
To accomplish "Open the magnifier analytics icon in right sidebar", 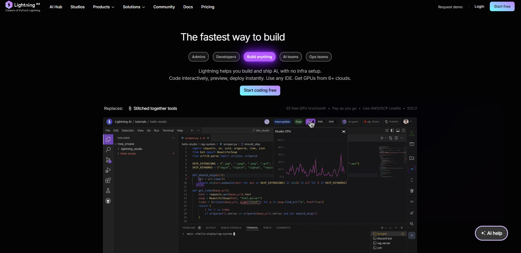I will point(412,224).
